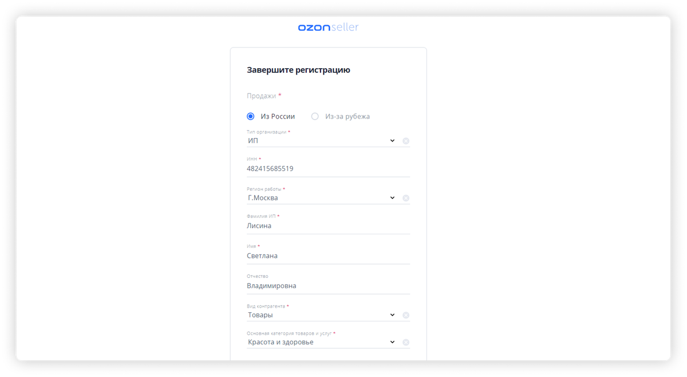Expand the Вид контрагента dropdown arrow
The height and width of the screenshot is (377, 687).
392,315
